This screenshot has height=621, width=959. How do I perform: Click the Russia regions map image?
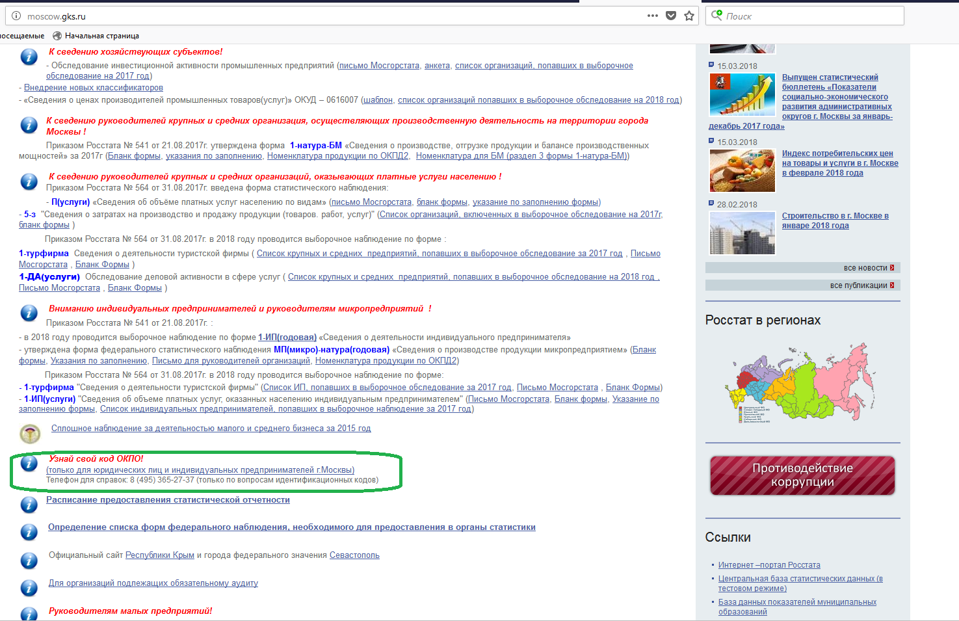801,384
